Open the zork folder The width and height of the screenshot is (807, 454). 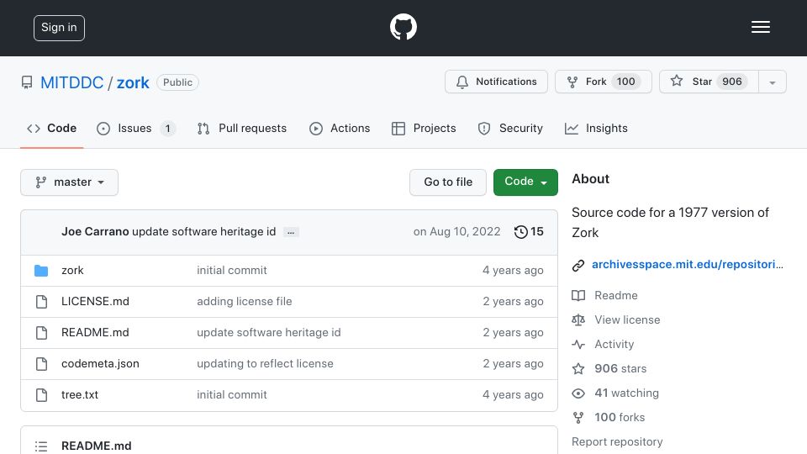pyautogui.click(x=72, y=270)
